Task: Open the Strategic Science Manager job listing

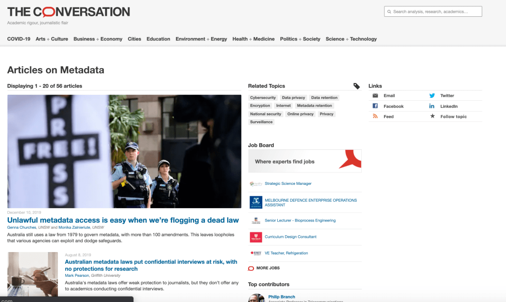Action: [x=288, y=183]
